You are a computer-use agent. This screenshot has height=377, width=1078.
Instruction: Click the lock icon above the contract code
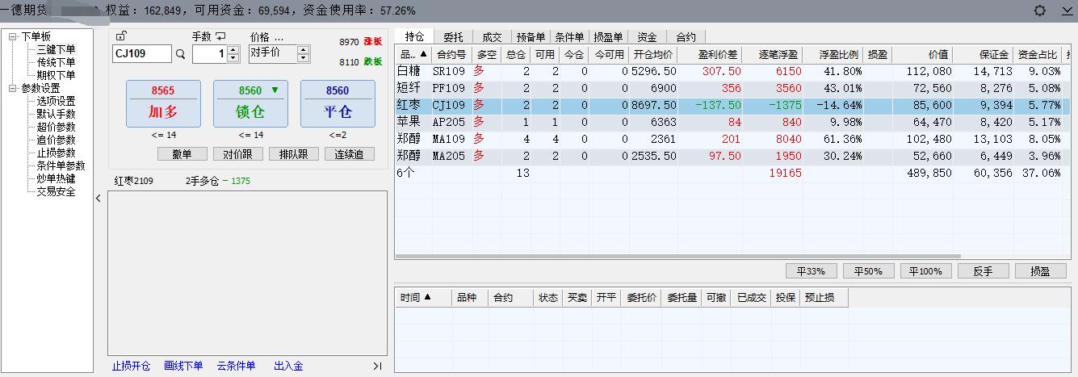tap(121, 36)
